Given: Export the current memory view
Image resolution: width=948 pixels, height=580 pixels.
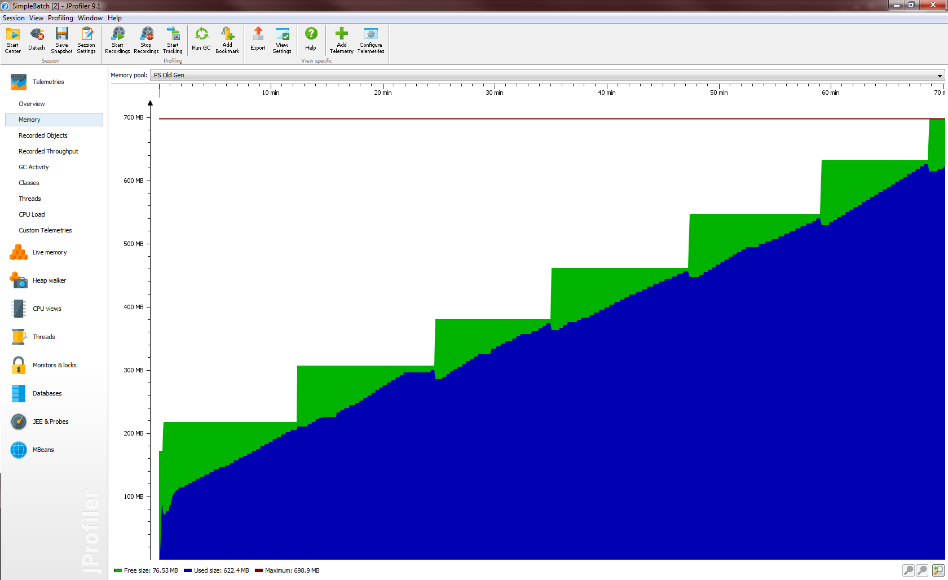Looking at the screenshot, I should 258,39.
